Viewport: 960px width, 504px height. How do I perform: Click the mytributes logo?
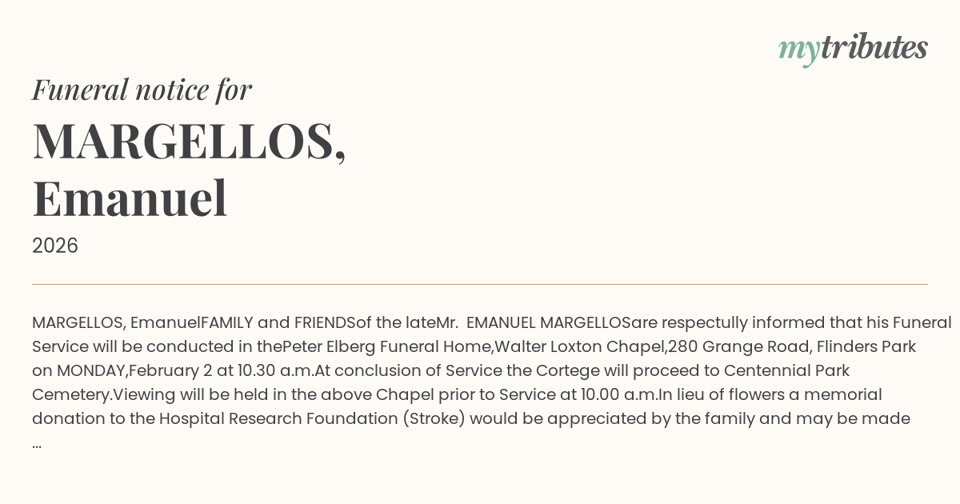tap(852, 49)
